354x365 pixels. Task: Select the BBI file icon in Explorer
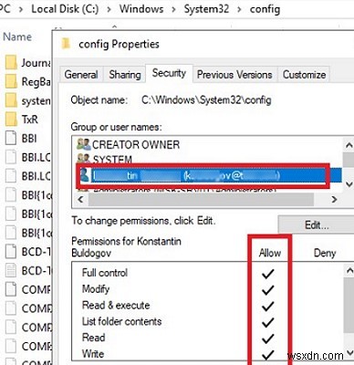(x=11, y=139)
